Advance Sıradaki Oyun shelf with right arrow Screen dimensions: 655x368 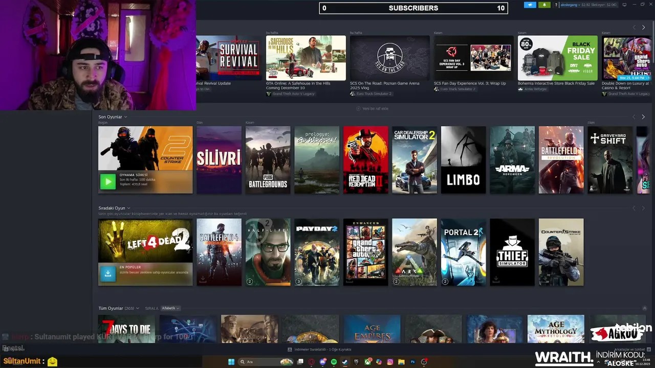click(x=643, y=208)
